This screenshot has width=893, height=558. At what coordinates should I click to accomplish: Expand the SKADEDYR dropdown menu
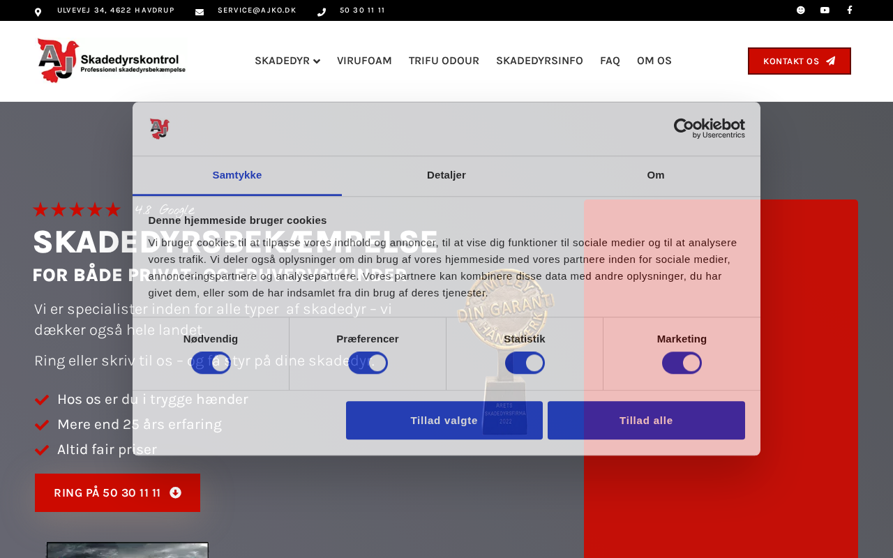click(x=287, y=61)
